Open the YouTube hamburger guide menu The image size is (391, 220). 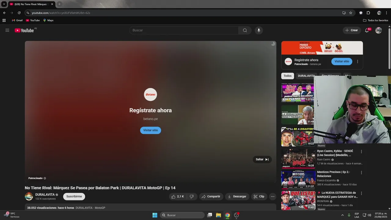(x=7, y=30)
